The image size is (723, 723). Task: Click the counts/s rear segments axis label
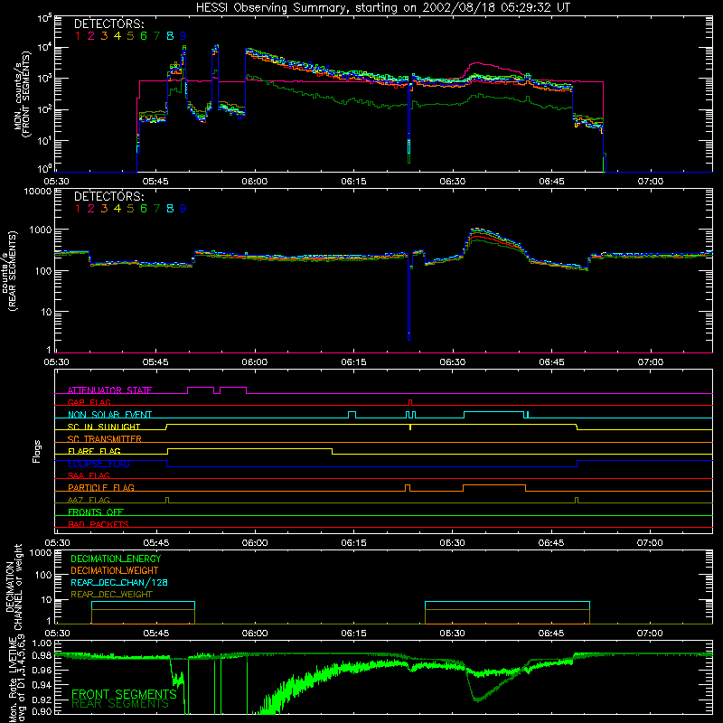9,270
